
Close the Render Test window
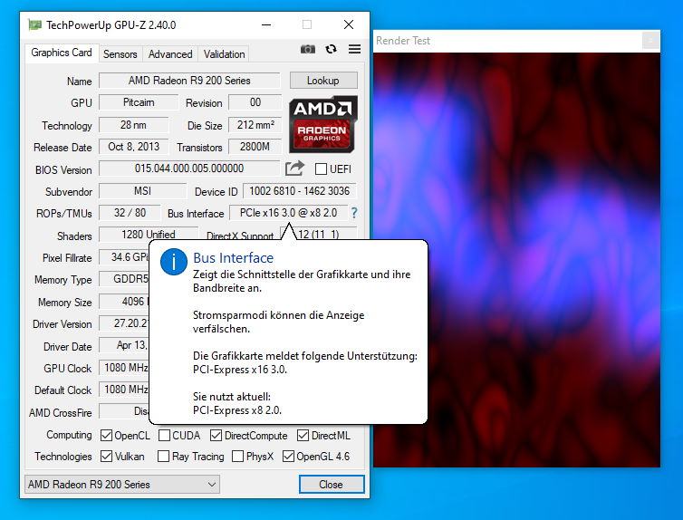650,41
